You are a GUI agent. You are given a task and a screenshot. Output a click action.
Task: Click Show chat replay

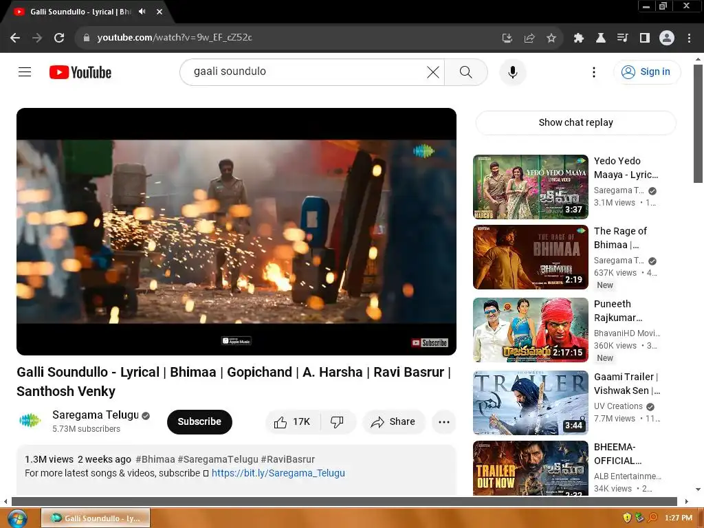click(x=575, y=122)
